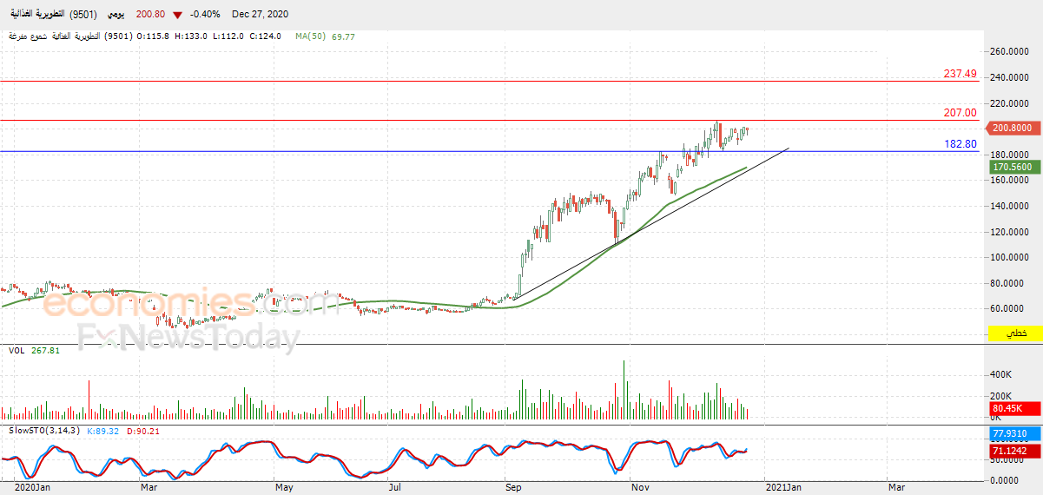Click the VOL 267.81 panel label
The image size is (1043, 495).
coord(35,350)
